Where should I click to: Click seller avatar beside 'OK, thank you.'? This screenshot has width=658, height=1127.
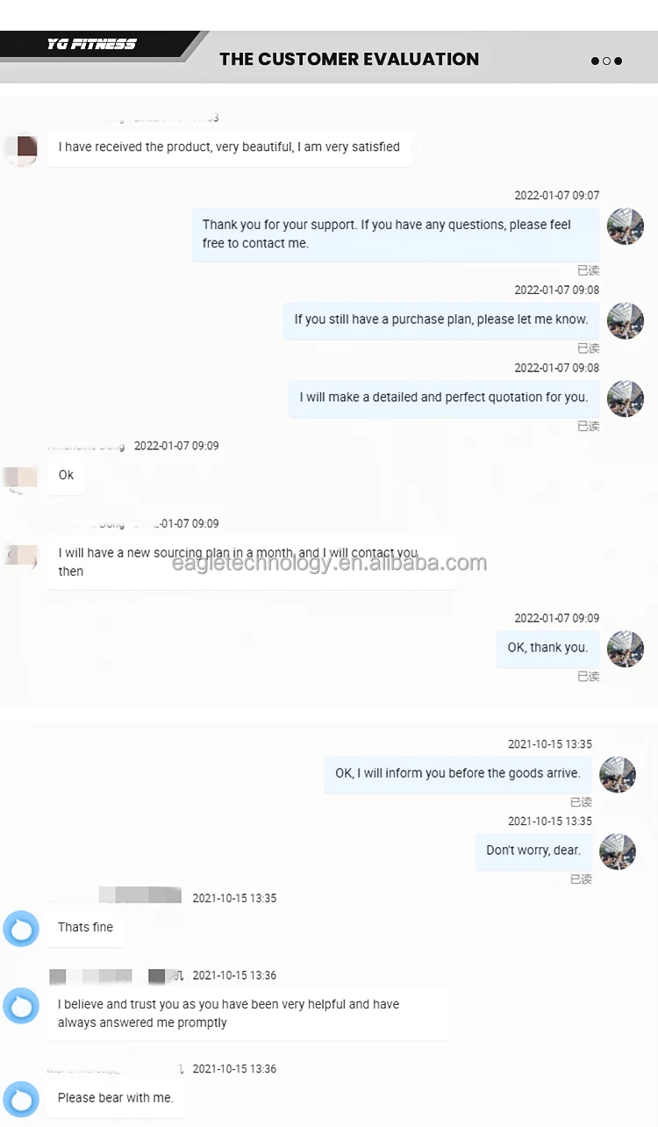tap(626, 649)
